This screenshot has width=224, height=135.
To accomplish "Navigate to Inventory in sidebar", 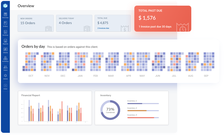I will pos(5,59).
